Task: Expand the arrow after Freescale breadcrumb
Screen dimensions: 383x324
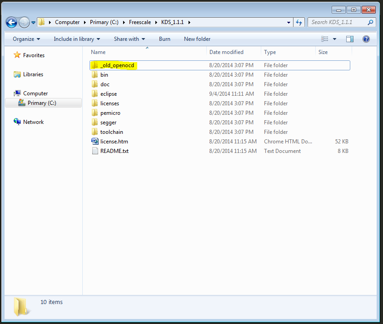Action: coord(156,22)
